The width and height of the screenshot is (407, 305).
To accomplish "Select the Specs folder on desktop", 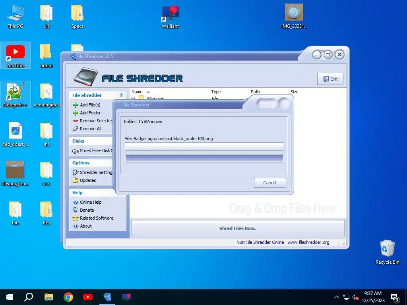I will tap(78, 16).
